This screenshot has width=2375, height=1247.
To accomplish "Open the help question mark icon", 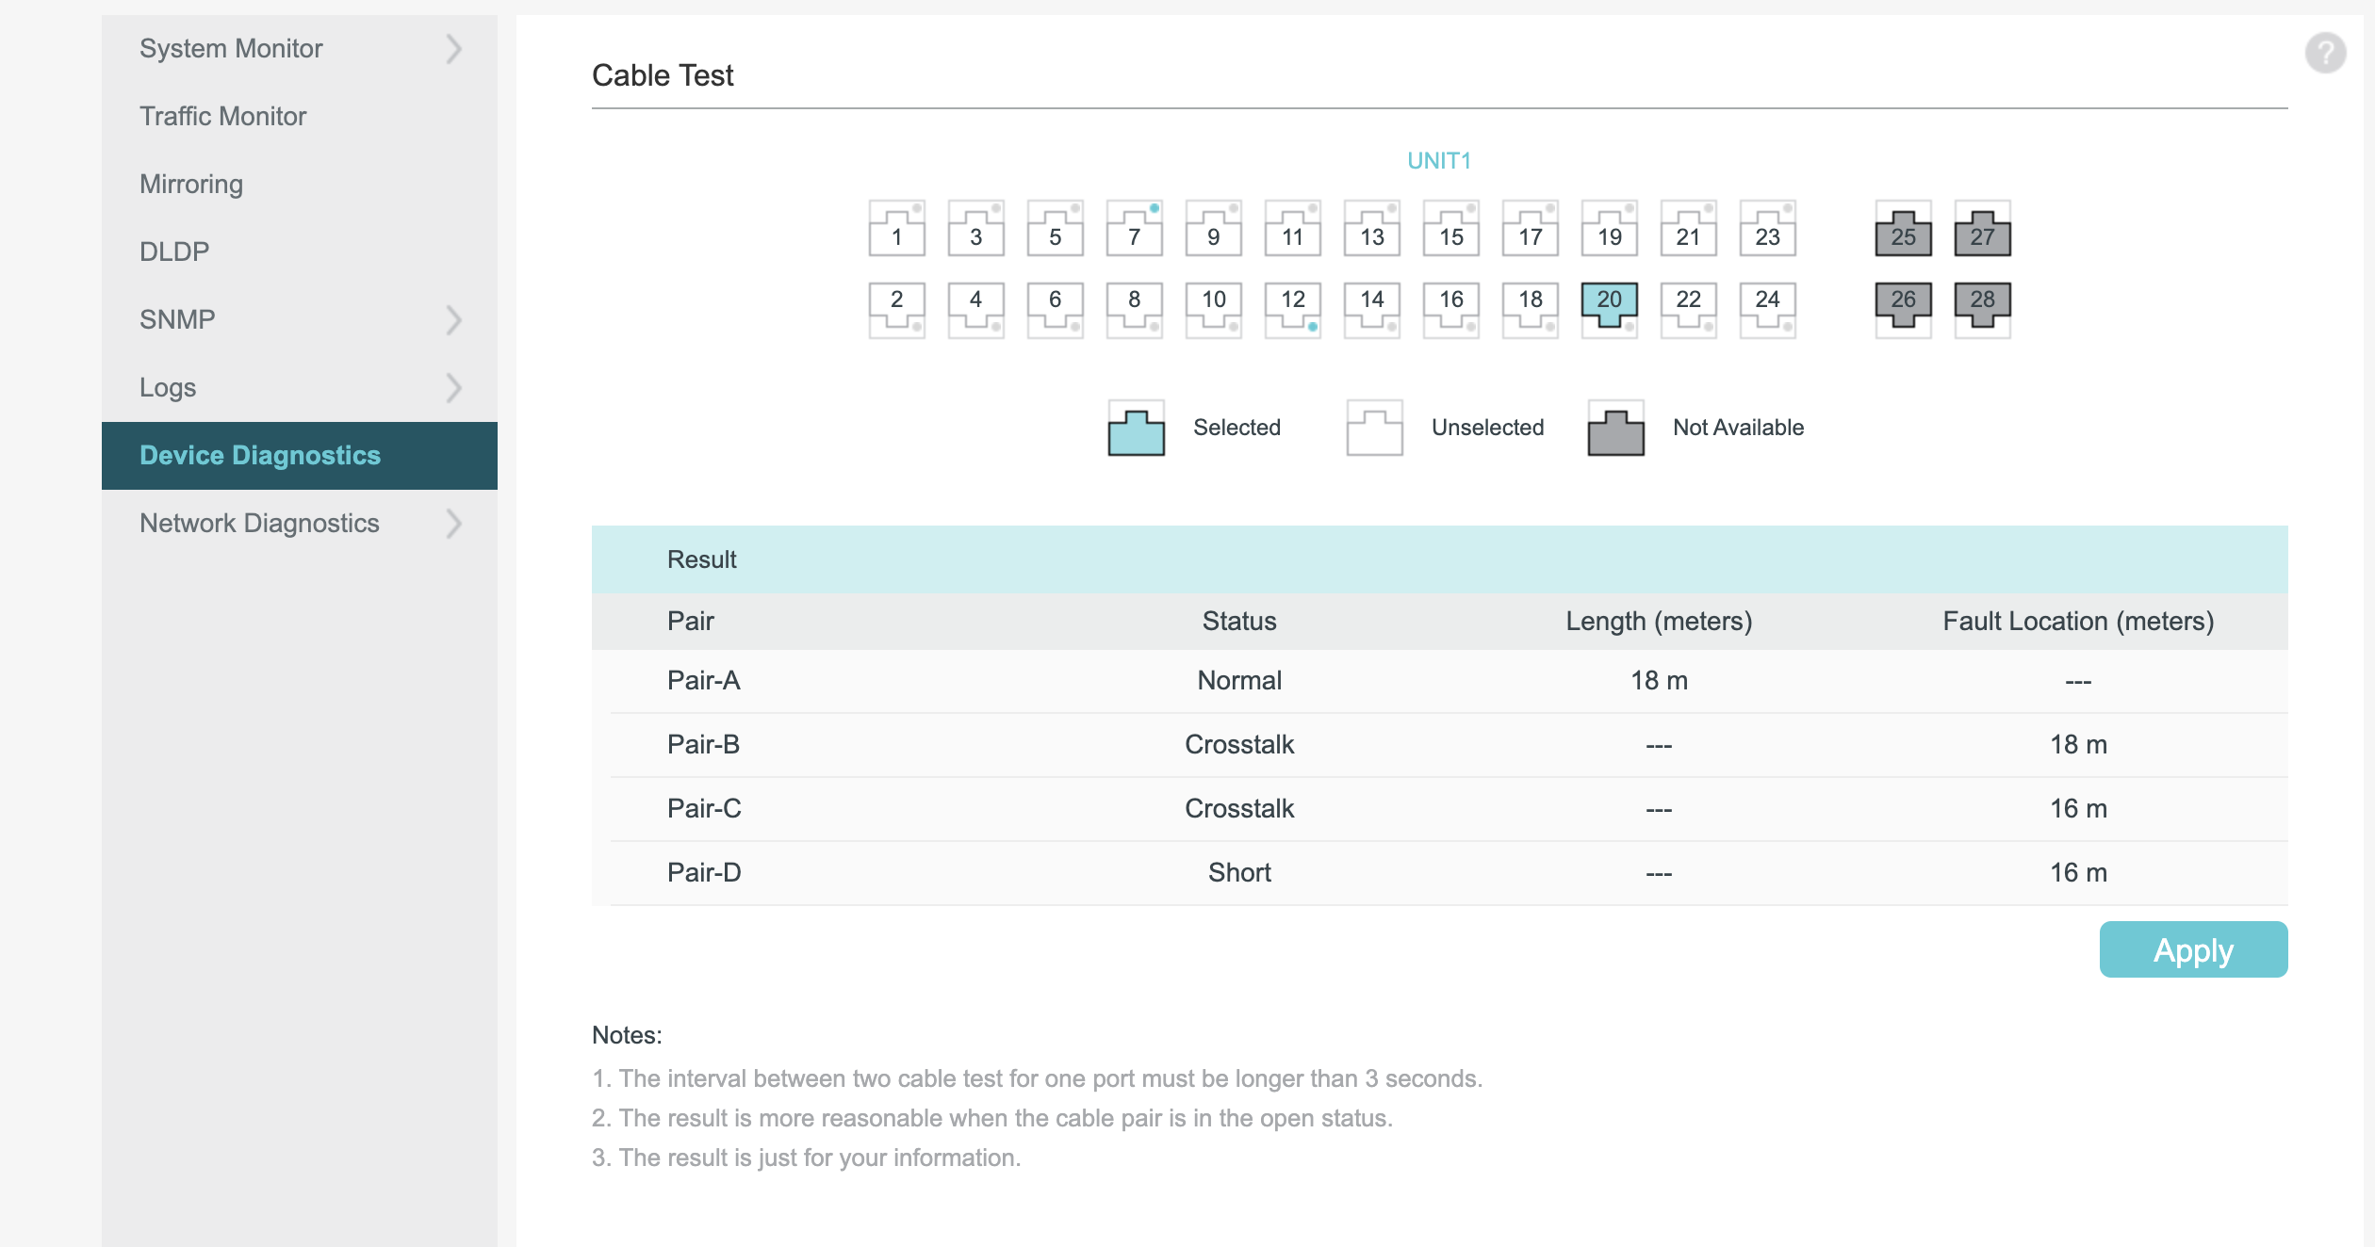I will coord(2325,53).
